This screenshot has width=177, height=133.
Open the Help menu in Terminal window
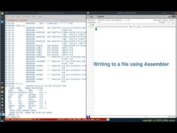pyautogui.click(x=40, y=16)
